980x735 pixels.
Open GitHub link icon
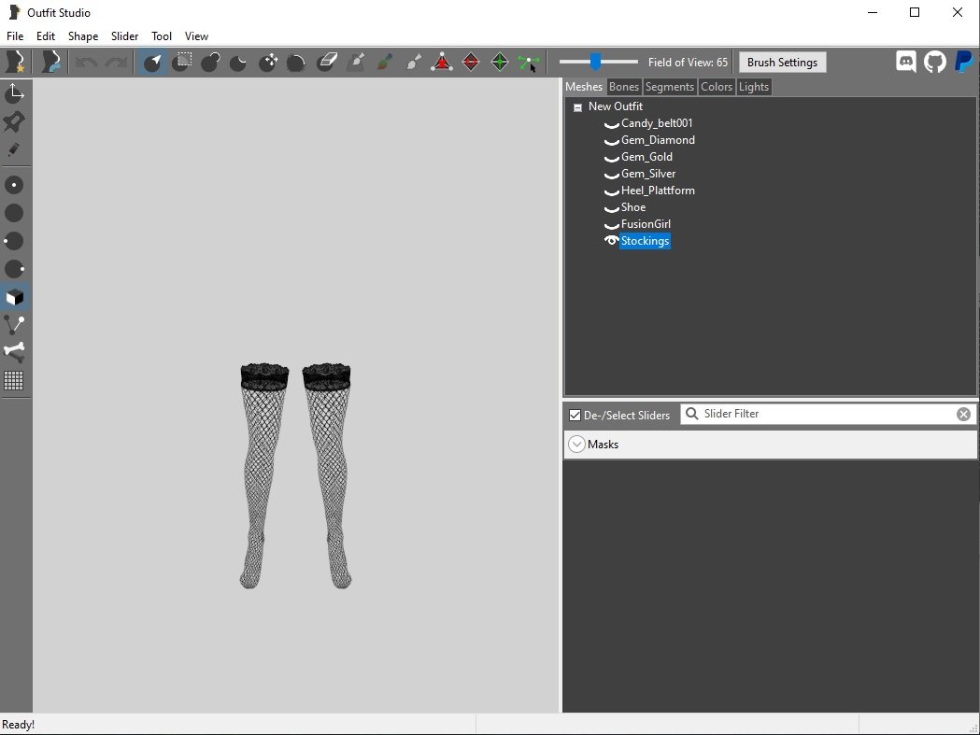tap(934, 63)
